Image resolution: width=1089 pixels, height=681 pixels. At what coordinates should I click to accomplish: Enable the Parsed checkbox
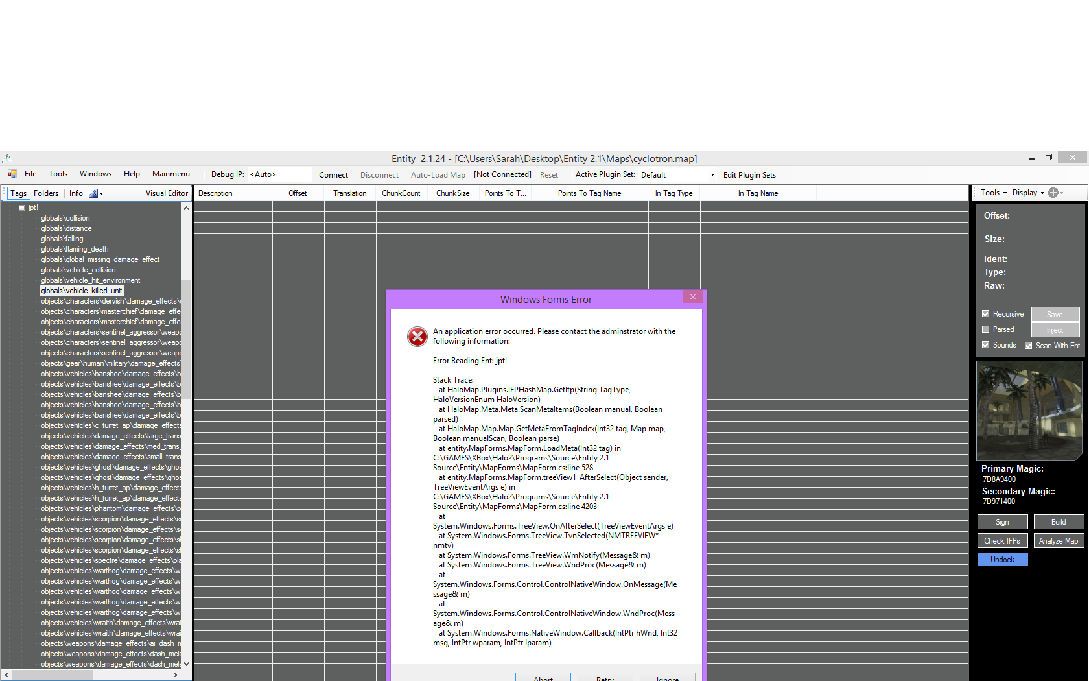tap(986, 329)
